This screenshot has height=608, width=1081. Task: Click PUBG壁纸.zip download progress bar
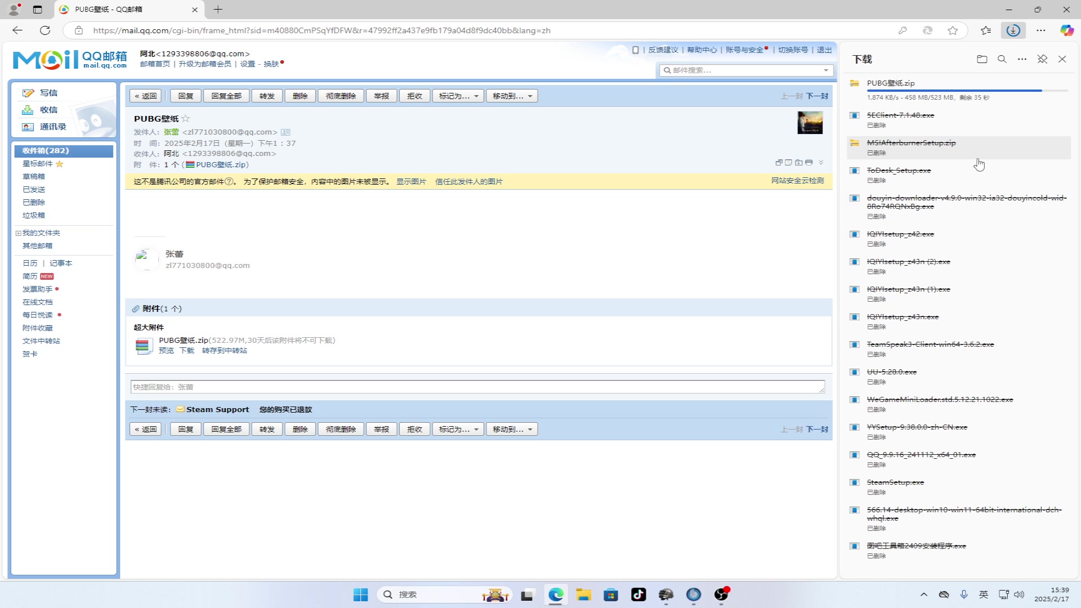coord(967,91)
